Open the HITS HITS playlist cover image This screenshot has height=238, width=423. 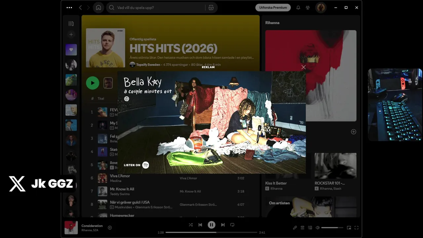pyautogui.click(x=105, y=48)
